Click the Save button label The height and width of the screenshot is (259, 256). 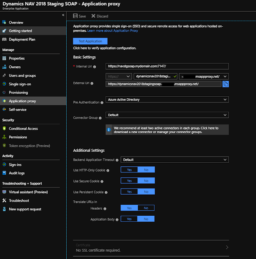tap(82, 16)
